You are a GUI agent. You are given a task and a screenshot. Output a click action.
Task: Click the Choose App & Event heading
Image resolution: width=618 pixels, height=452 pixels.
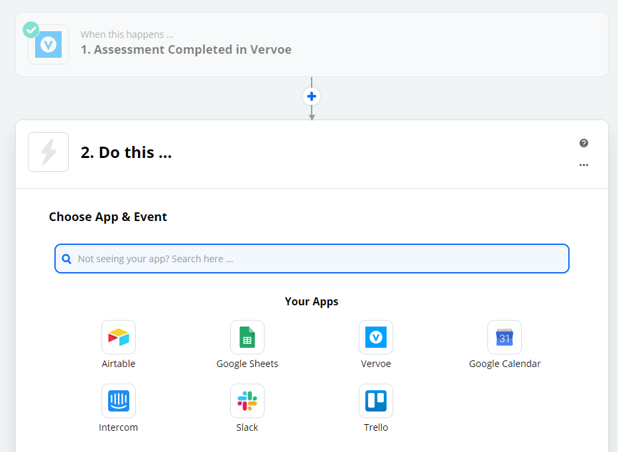(108, 217)
